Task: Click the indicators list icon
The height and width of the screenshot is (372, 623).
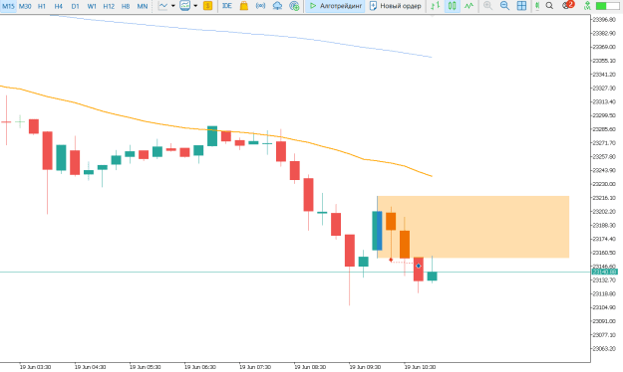Action: (x=184, y=6)
